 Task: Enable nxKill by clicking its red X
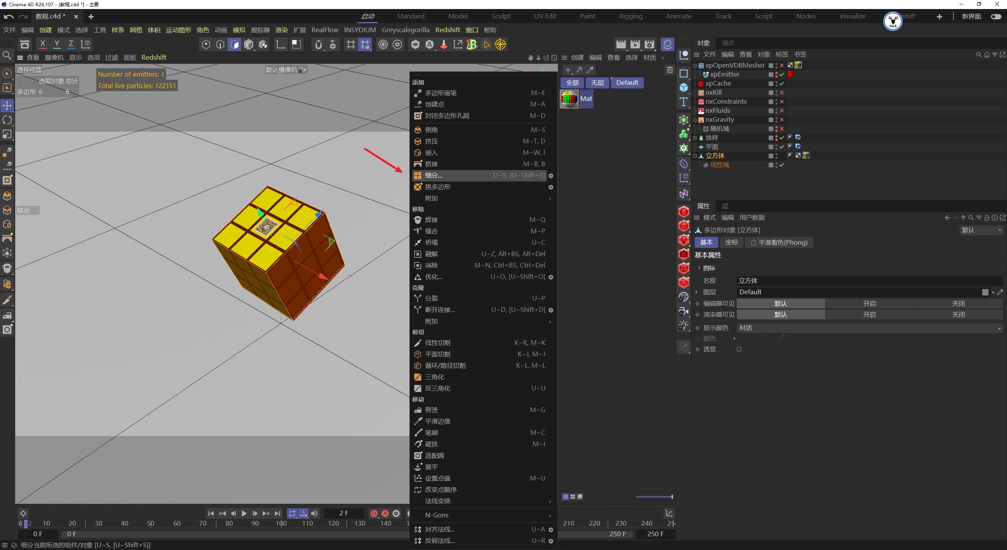tap(782, 93)
